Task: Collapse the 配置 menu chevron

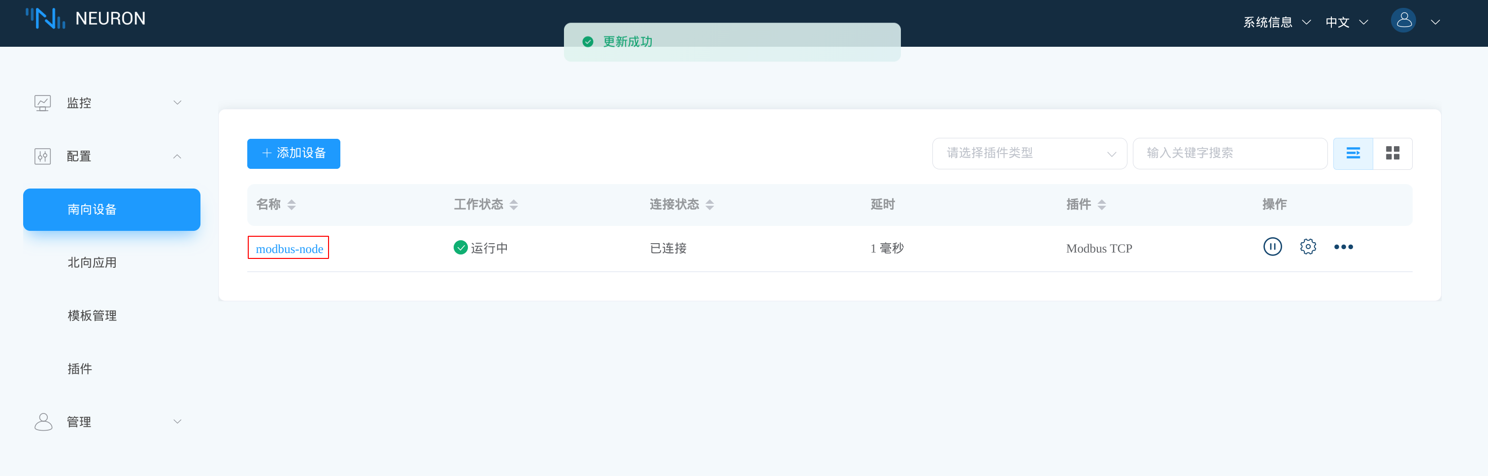Action: [177, 157]
